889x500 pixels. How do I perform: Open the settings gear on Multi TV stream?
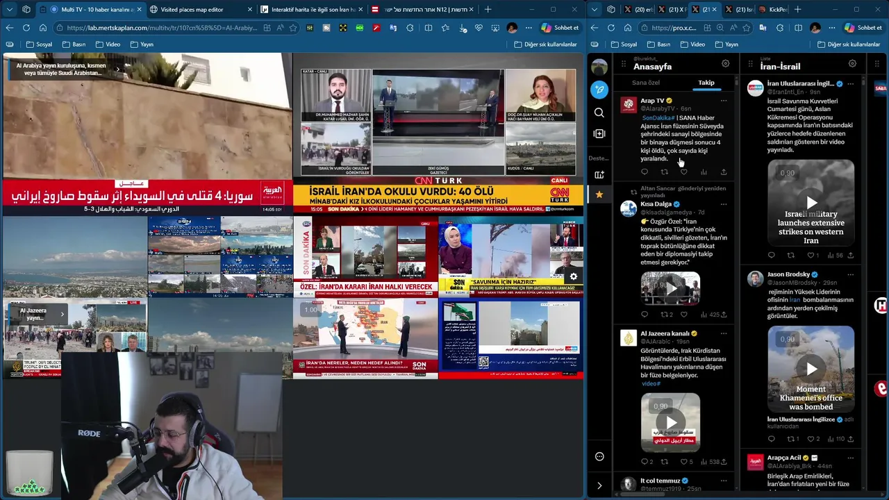[573, 276]
